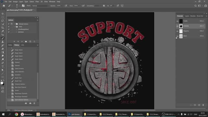Select the Spot Healing Brush tool
This screenshot has width=208, height=117.
click(3, 35)
